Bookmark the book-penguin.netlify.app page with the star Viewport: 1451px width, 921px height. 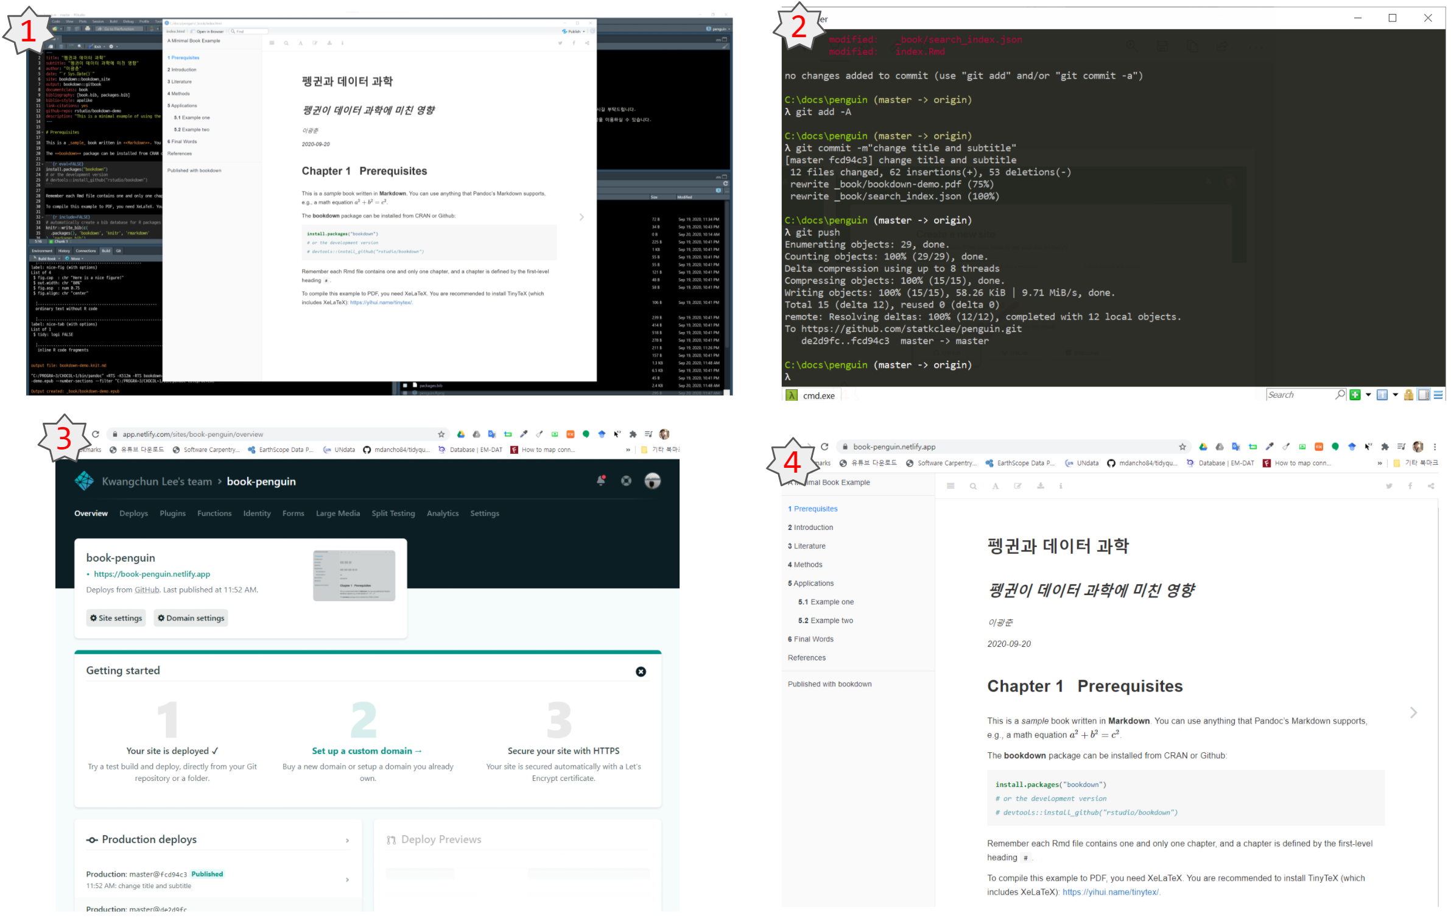point(1182,447)
